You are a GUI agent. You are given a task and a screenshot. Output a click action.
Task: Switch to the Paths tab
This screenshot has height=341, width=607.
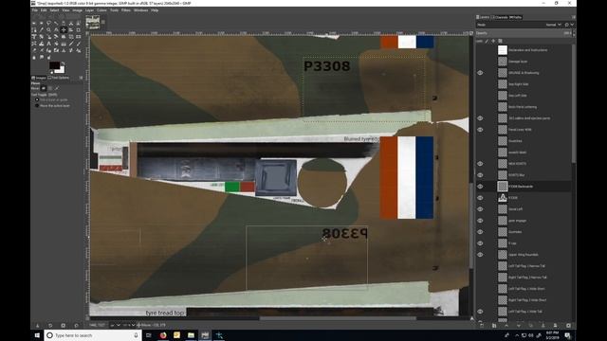pos(516,17)
